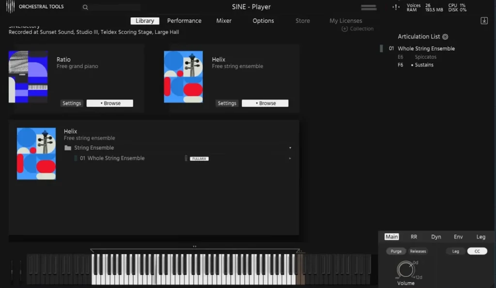
Task: Click the Helix cover thumbnail in top card
Action: click(183, 77)
